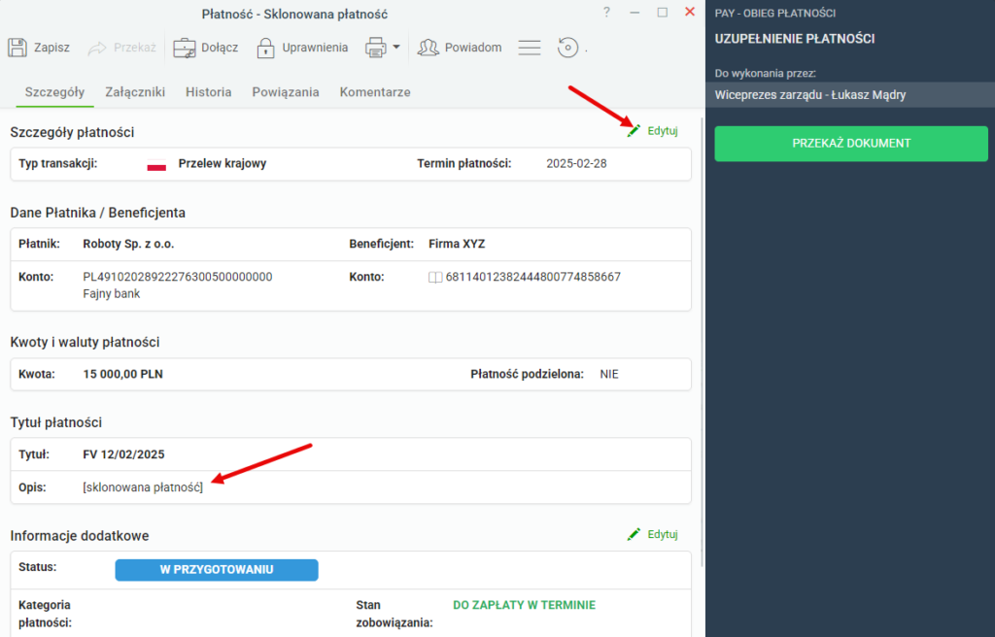
Task: Click pencil icon beside Szczegóły płatności Edytuj
Action: [634, 131]
